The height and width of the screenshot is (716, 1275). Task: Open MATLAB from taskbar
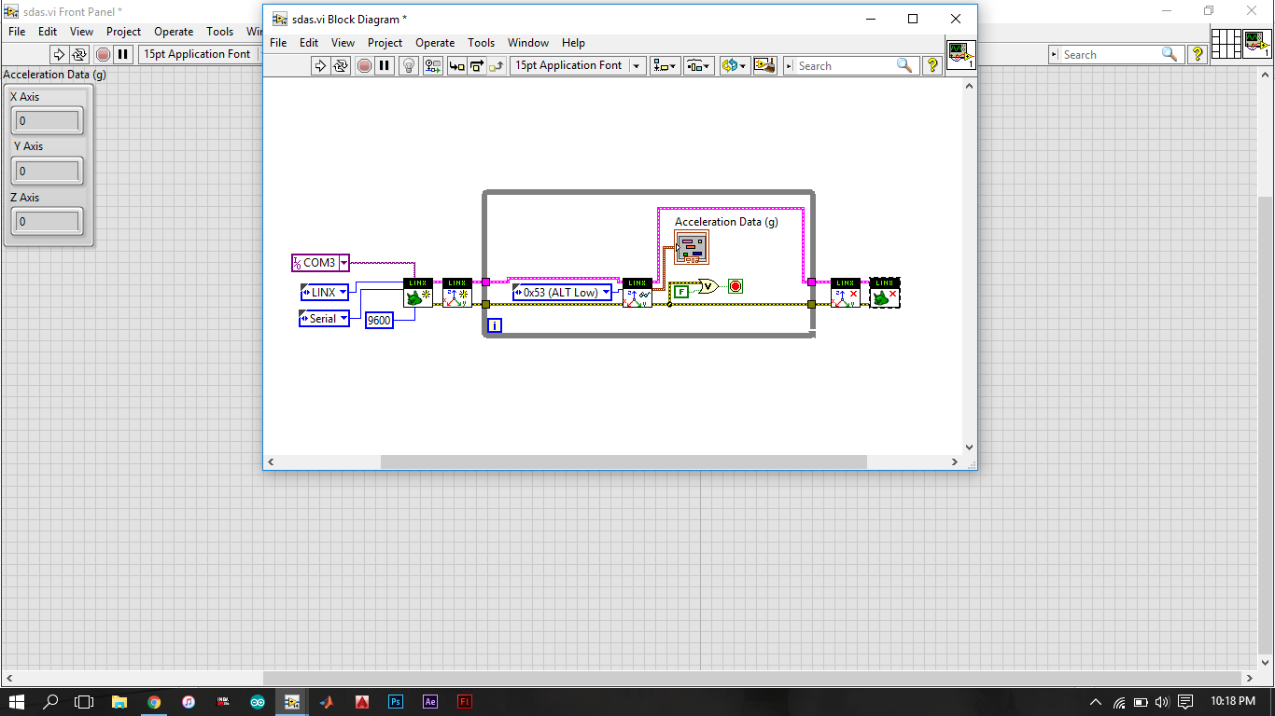click(x=326, y=702)
